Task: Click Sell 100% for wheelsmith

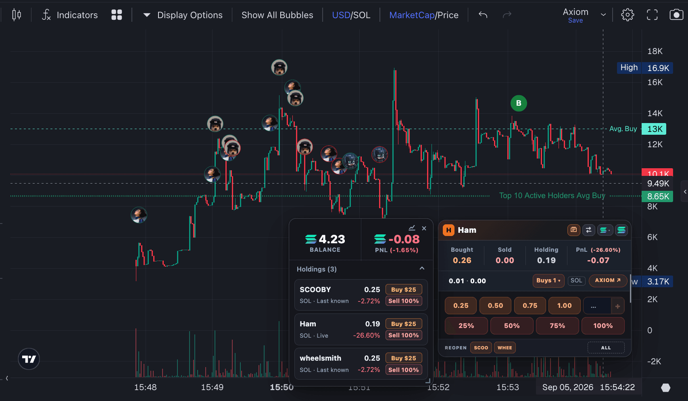Action: pos(403,370)
